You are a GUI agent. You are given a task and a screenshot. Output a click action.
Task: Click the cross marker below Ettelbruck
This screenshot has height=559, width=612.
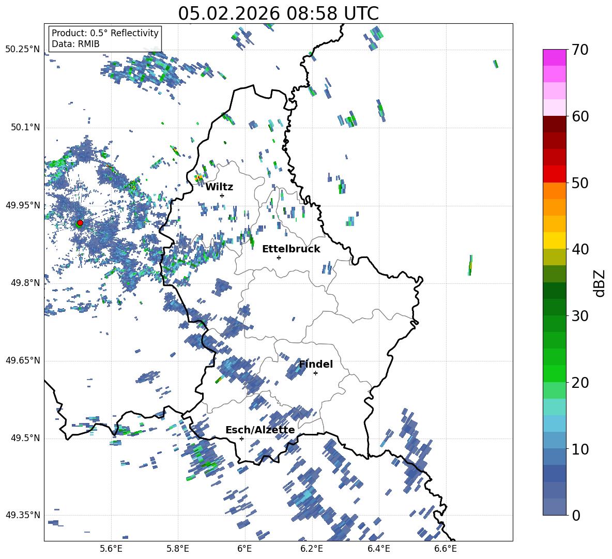click(x=279, y=258)
